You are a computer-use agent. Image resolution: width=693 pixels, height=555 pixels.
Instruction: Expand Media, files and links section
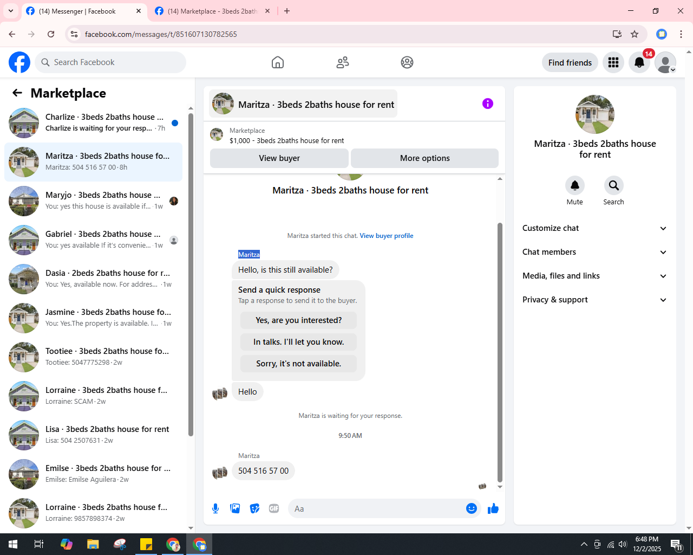[594, 276]
